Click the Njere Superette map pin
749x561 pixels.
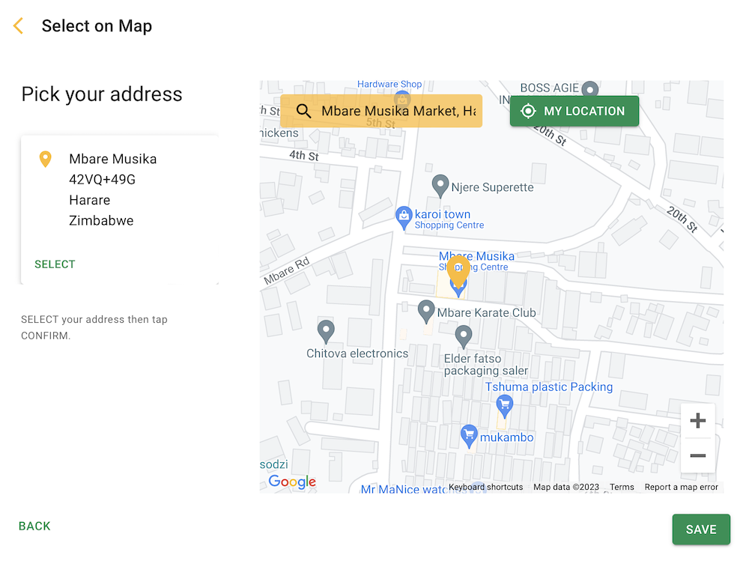tap(440, 186)
